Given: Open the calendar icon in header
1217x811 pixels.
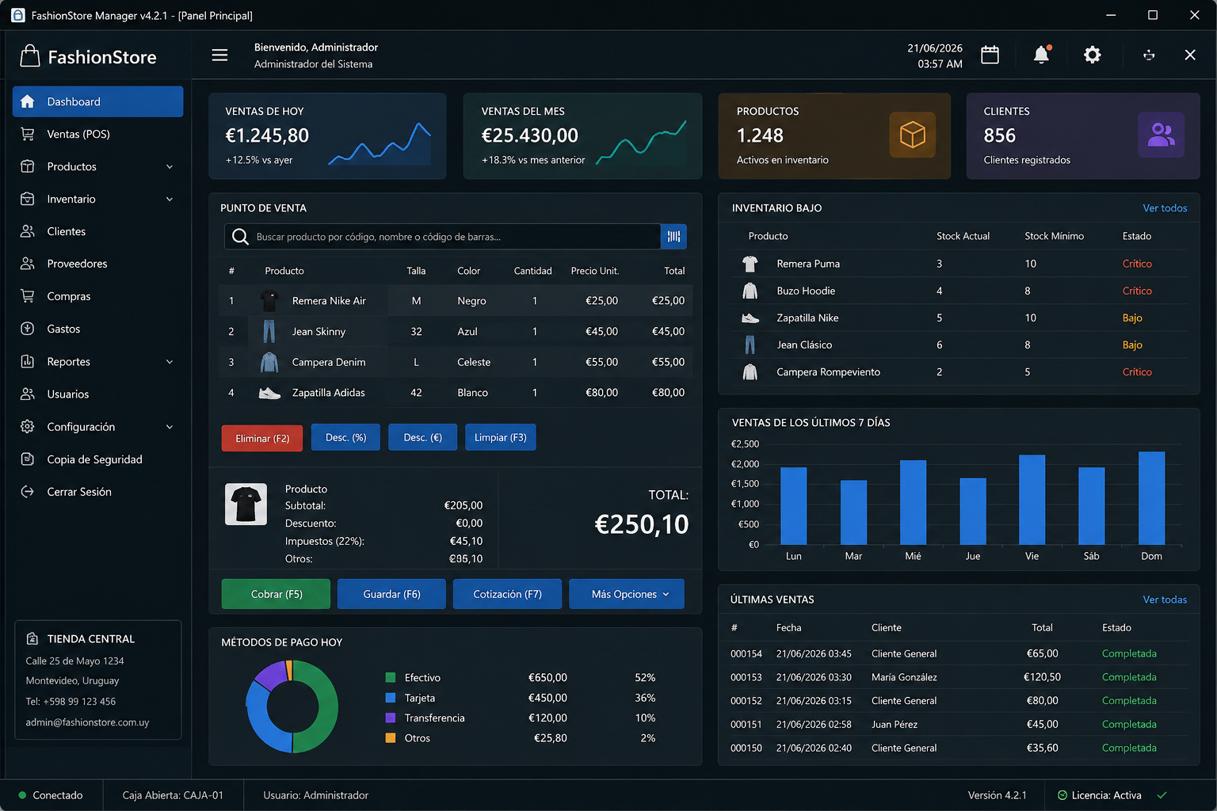Looking at the screenshot, I should 990,55.
